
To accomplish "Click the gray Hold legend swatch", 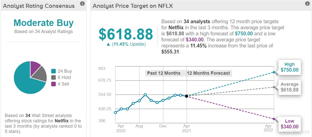I will [x=53, y=77].
